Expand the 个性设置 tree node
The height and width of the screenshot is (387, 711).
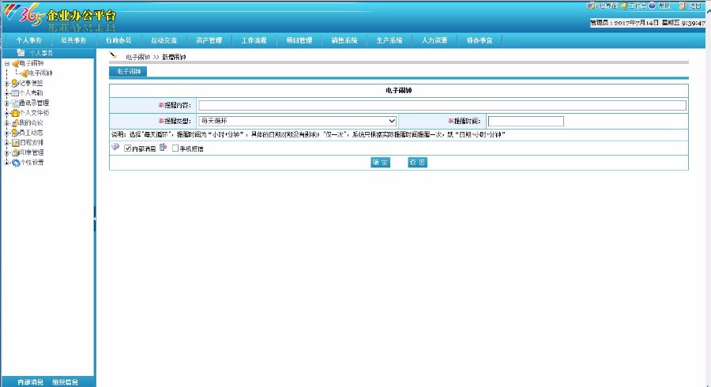tap(7, 163)
